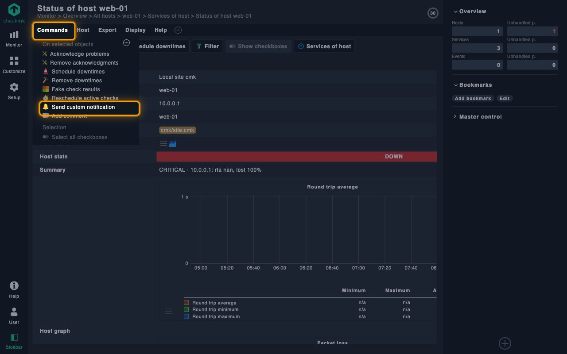Open the Display menu

136,30
